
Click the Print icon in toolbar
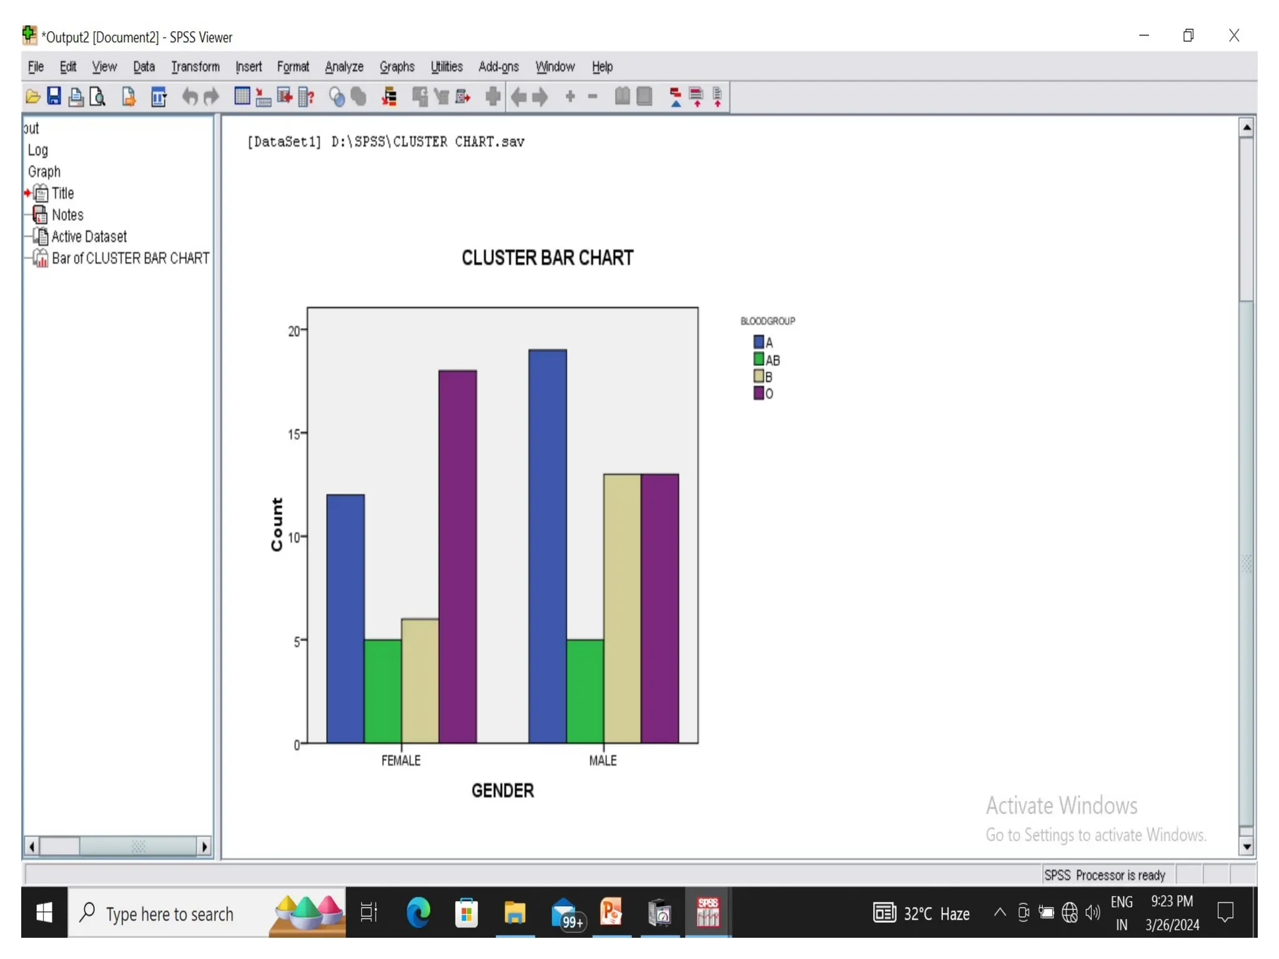tap(76, 97)
